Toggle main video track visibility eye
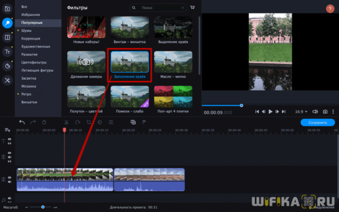339x212 pixels. 10,178
